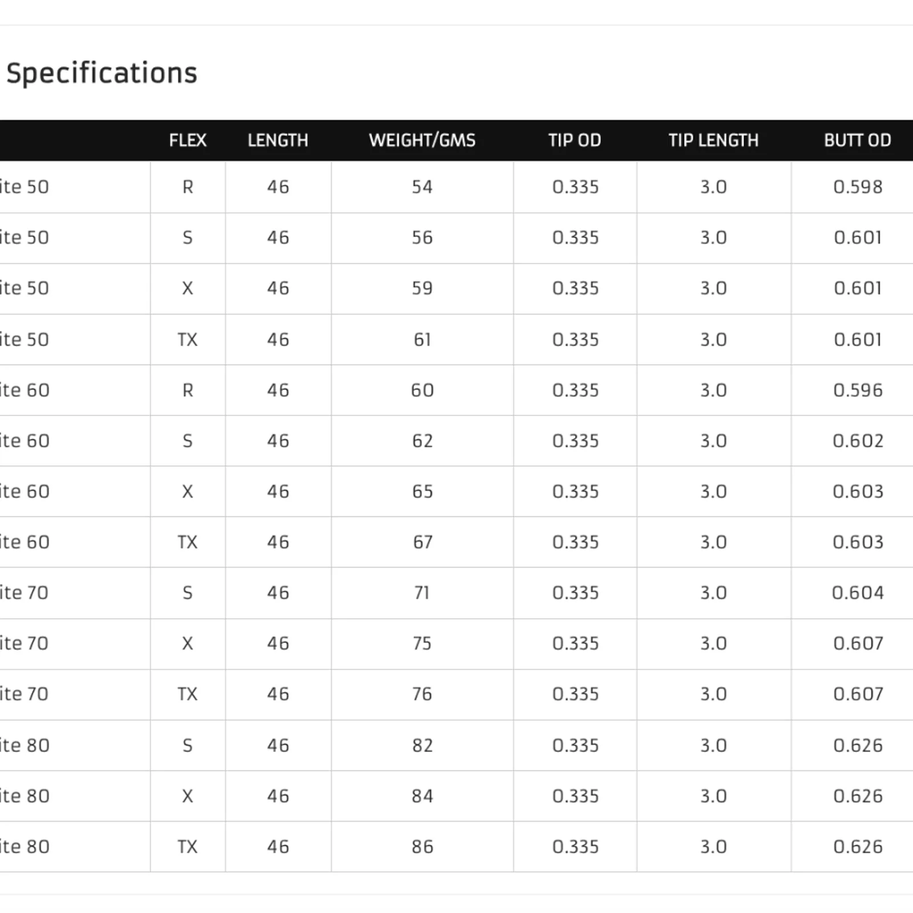913x913 pixels.
Task: Select the TIP LENGTH column header
Action: pos(713,140)
